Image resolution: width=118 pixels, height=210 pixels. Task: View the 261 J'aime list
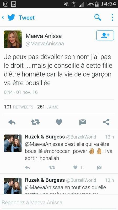coord(48,107)
